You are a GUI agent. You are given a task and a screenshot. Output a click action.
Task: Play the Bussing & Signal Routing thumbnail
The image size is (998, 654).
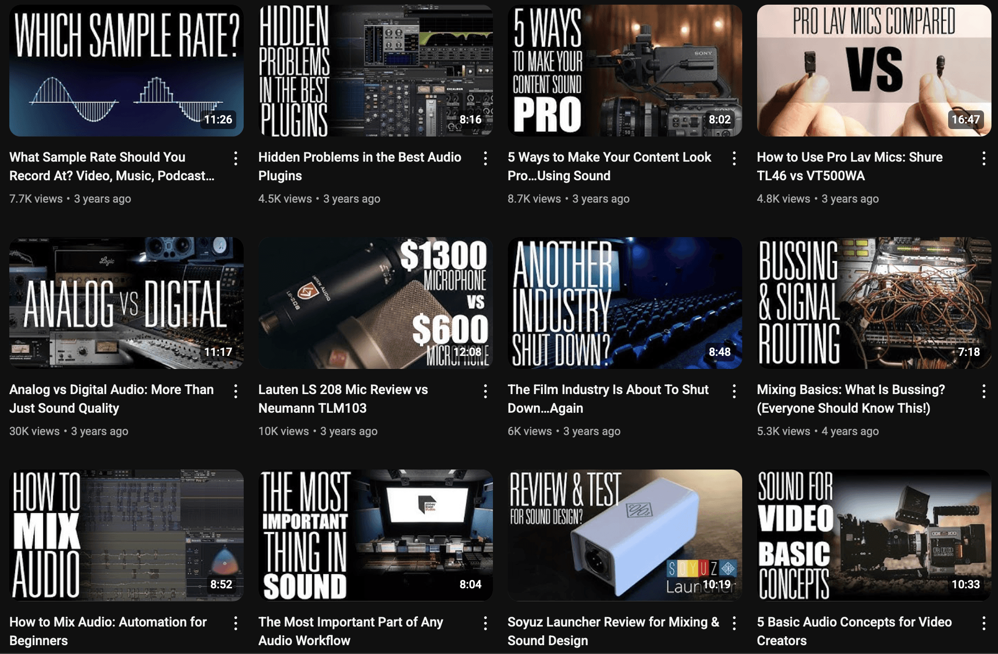click(874, 303)
